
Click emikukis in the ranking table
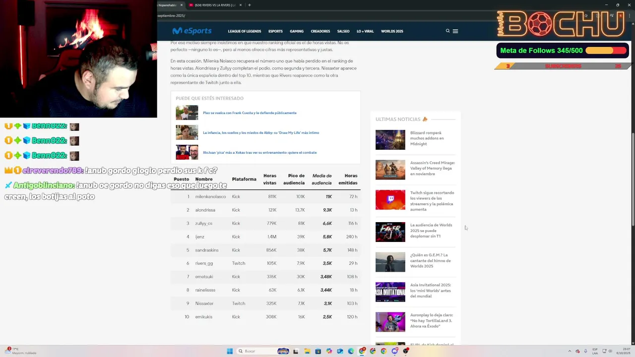pyautogui.click(x=204, y=317)
